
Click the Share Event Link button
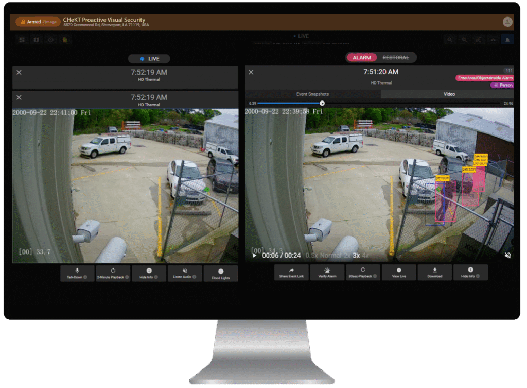(291, 272)
